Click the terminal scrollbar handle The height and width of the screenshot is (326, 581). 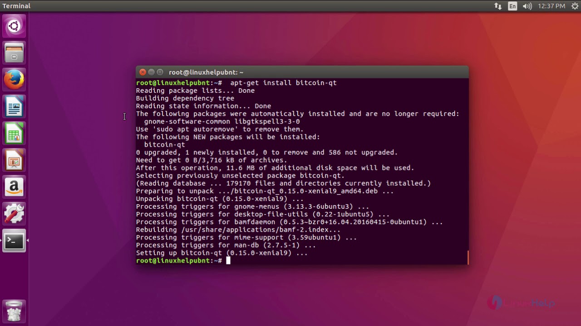(x=468, y=257)
